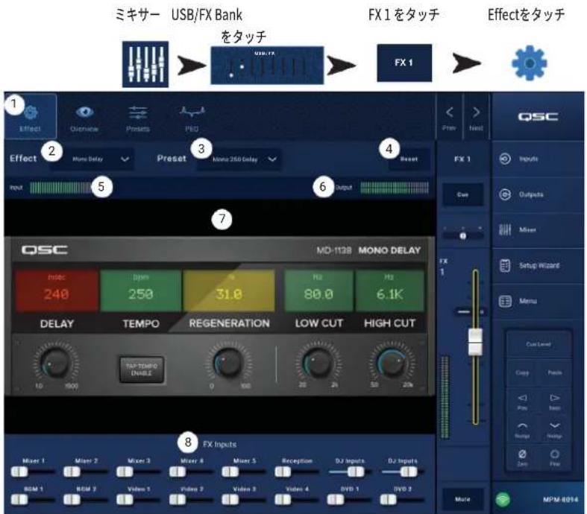Screen dimensions: 587x514
Task: Toggle the Mixer 3 FX input switch
Action: [x=138, y=472]
